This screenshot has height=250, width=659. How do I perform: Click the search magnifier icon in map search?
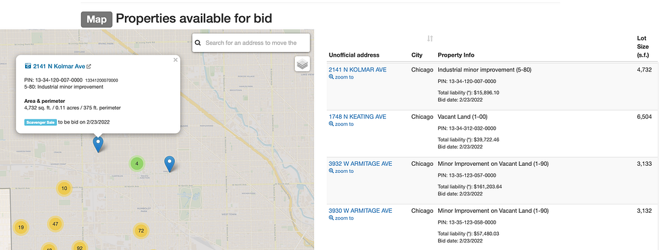pos(198,43)
